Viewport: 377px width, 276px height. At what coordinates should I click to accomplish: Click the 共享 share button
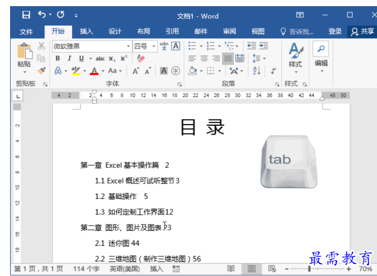pyautogui.click(x=362, y=31)
